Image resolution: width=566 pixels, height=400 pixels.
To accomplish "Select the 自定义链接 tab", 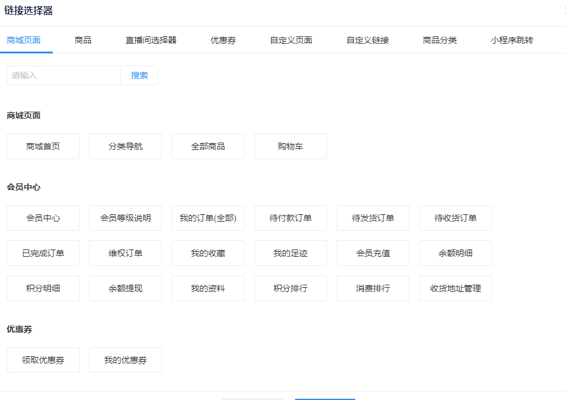I will (x=368, y=40).
